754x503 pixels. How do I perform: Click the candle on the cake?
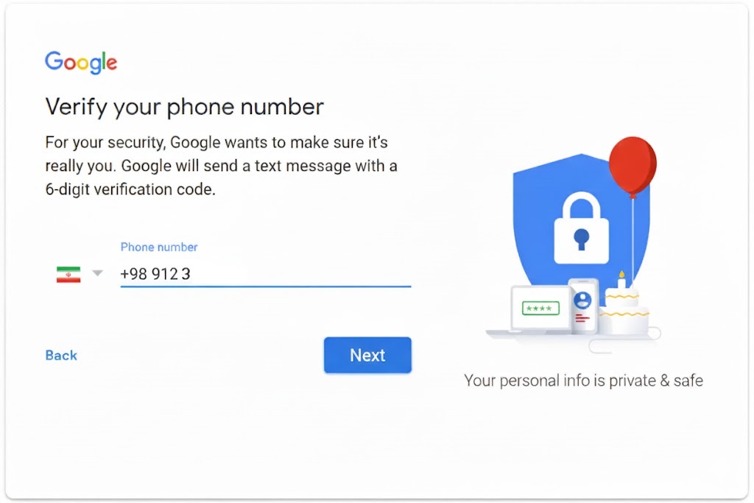click(x=621, y=279)
